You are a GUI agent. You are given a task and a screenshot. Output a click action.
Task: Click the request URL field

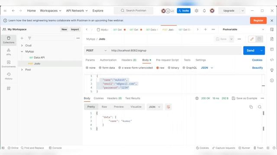(x=175, y=51)
